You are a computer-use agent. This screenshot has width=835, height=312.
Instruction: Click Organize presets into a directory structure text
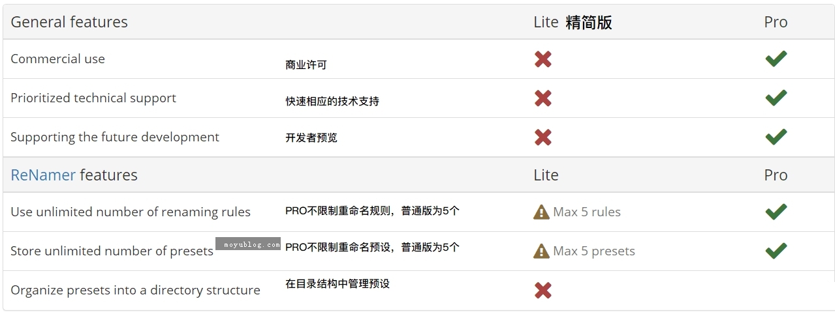[x=135, y=290]
